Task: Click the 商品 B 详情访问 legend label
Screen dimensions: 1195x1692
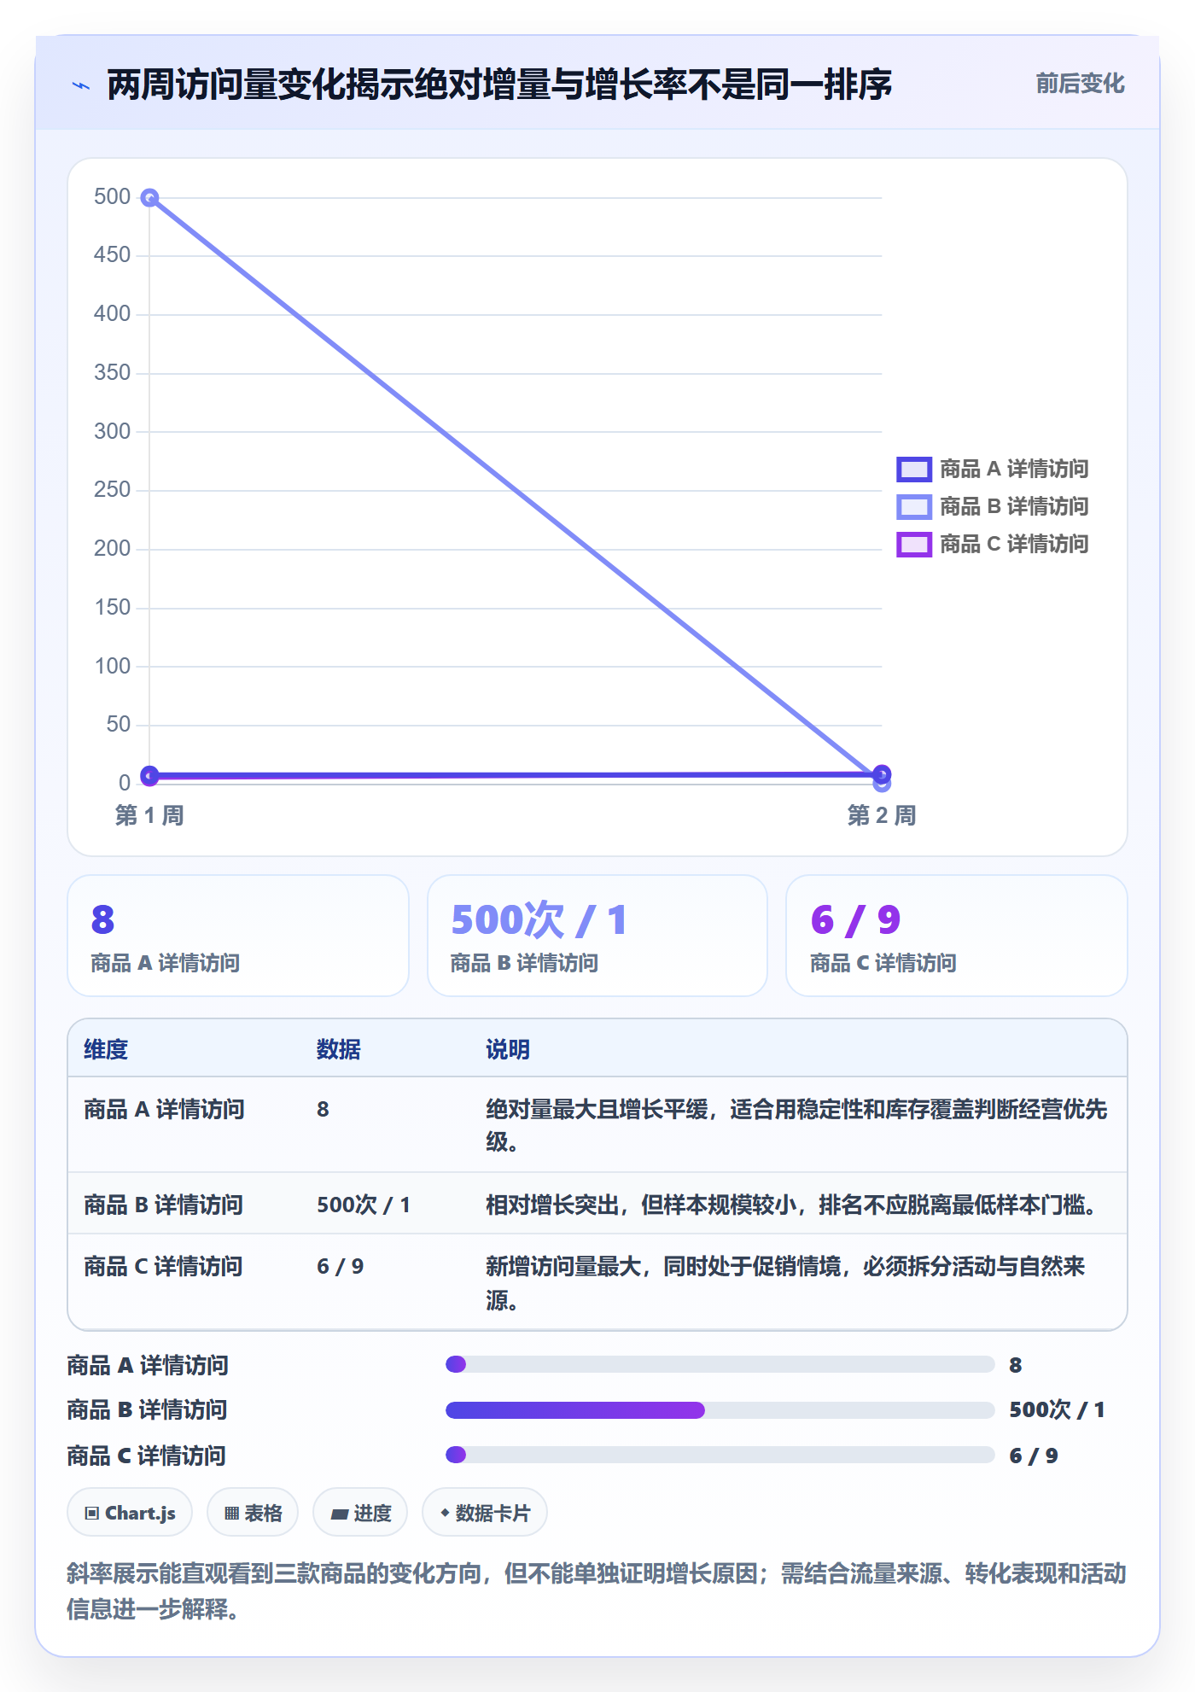Action: [1014, 506]
